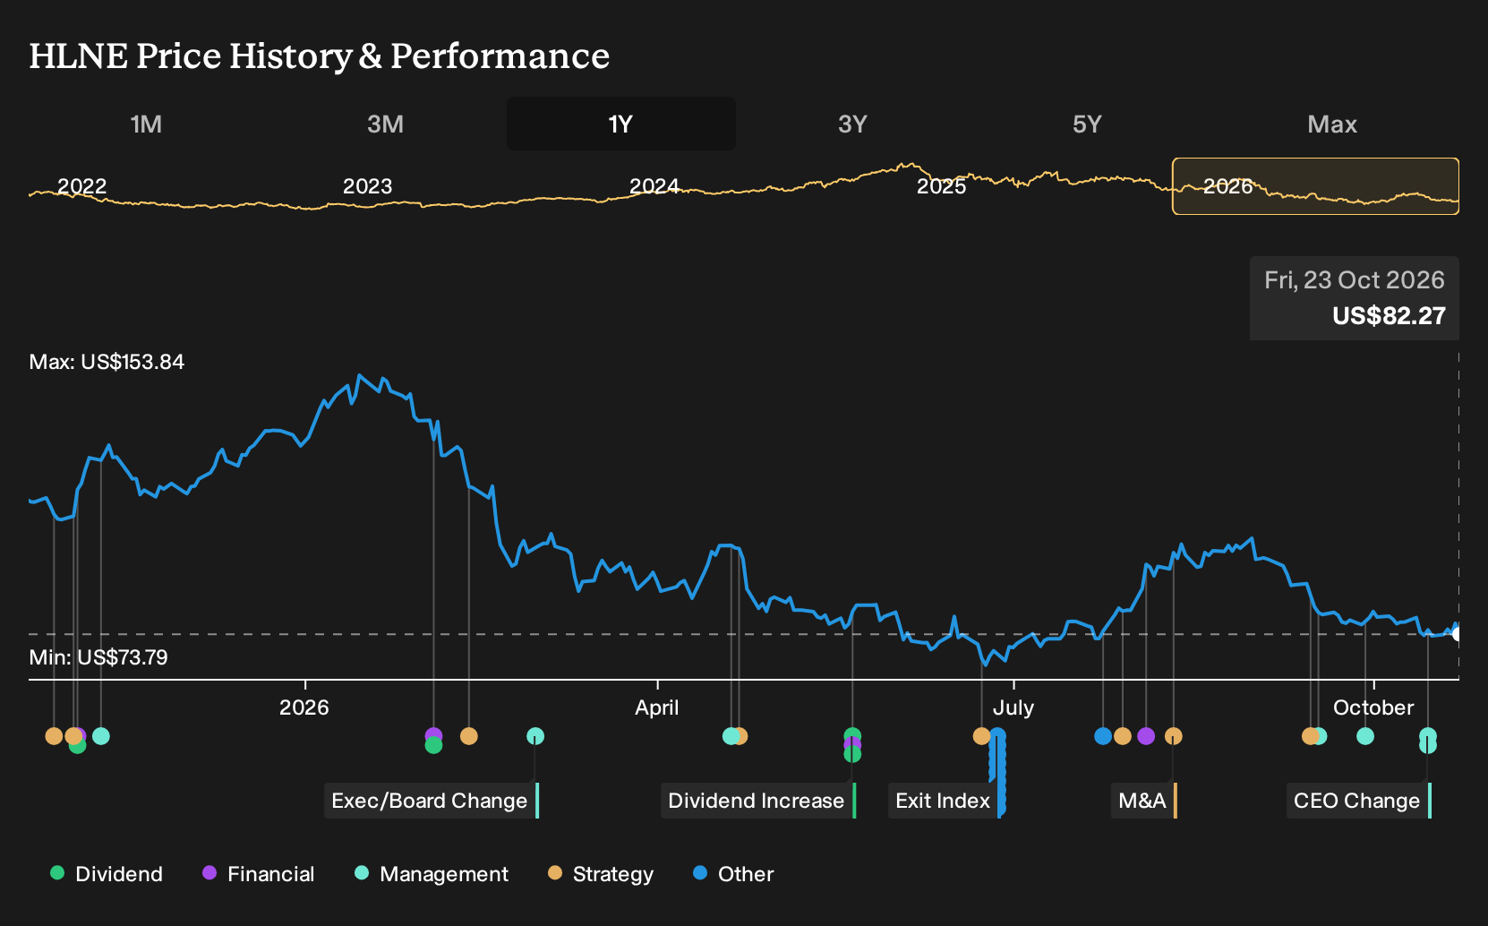Click the single blue Other marker after July
Viewport: 1488px width, 926px height.
[x=1103, y=736]
